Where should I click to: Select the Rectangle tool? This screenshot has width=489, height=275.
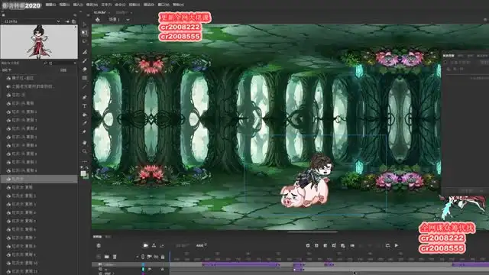tap(85, 78)
